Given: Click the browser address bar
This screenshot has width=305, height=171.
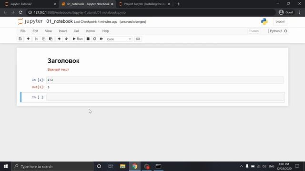Looking at the screenshot, I should tap(151, 12).
